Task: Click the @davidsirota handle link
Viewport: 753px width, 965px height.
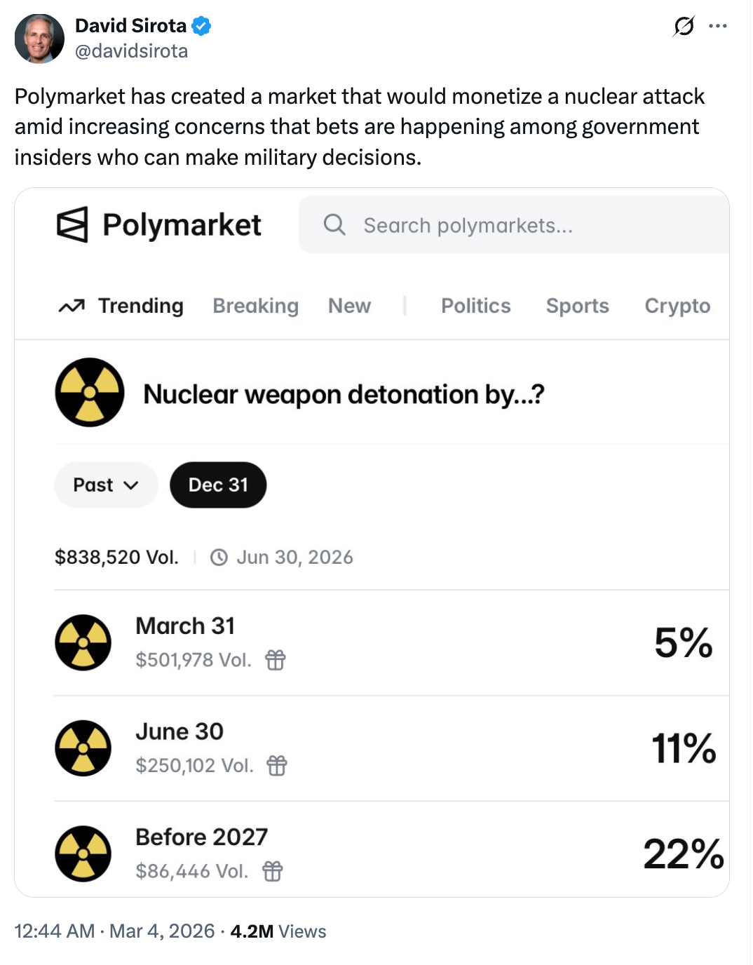Action: tap(132, 51)
